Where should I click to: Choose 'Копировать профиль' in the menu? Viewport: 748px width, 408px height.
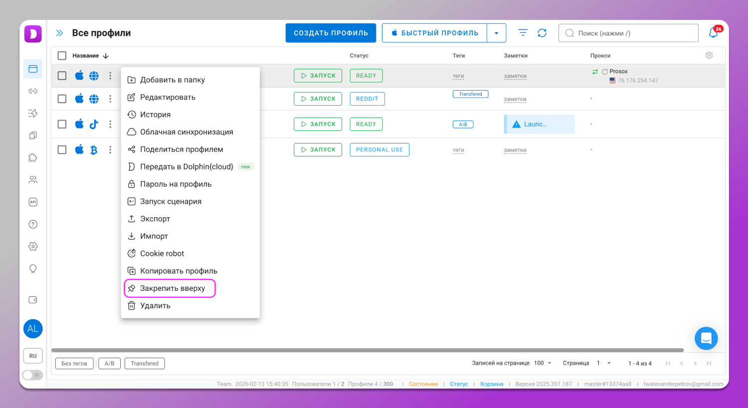[x=178, y=271]
